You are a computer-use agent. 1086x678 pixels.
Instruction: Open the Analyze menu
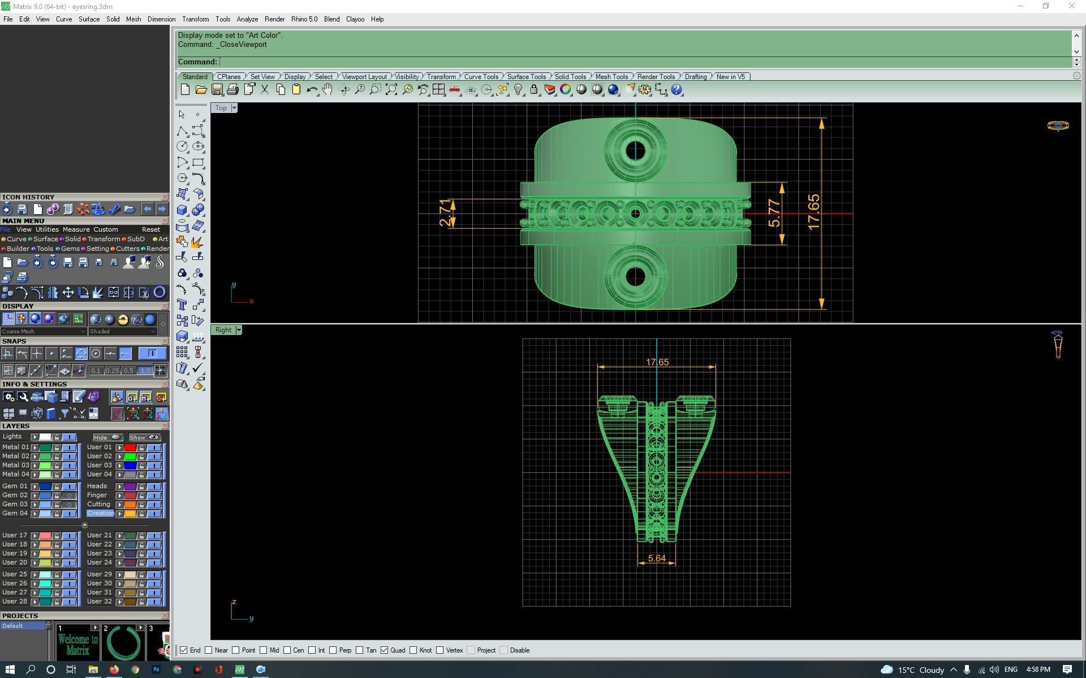point(247,19)
